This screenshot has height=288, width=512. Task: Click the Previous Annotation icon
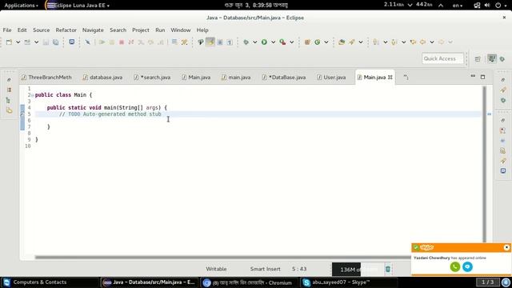coord(394,42)
